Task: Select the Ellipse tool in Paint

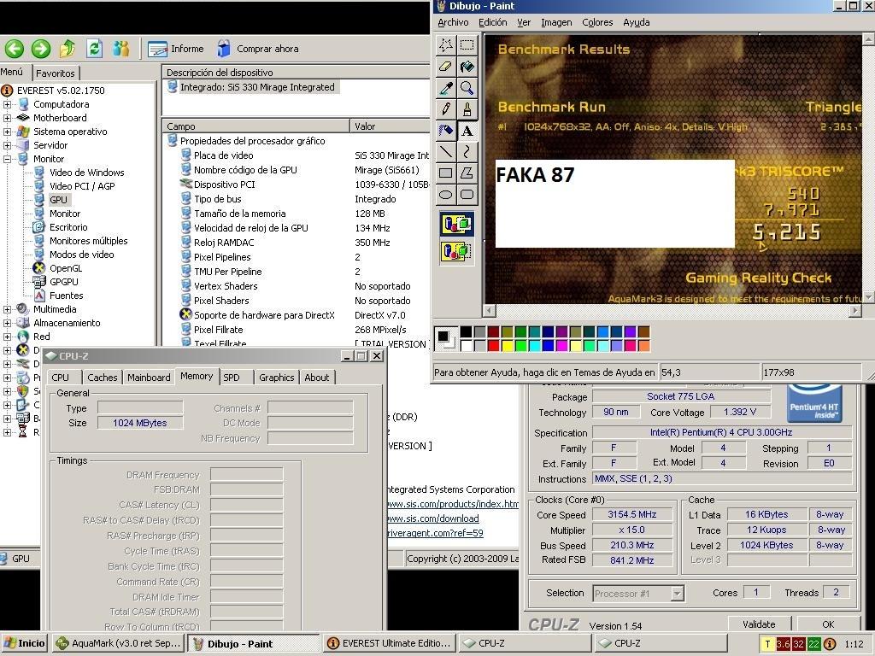Action: tap(446, 195)
